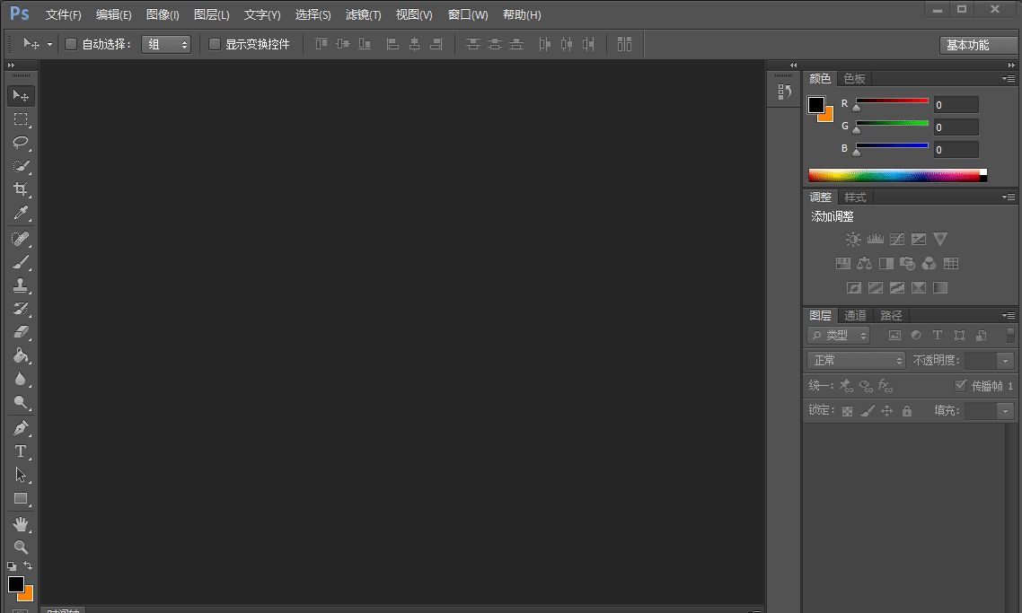The width and height of the screenshot is (1022, 613).
Task: Click the color spectrum ramp bar
Action: click(897, 175)
